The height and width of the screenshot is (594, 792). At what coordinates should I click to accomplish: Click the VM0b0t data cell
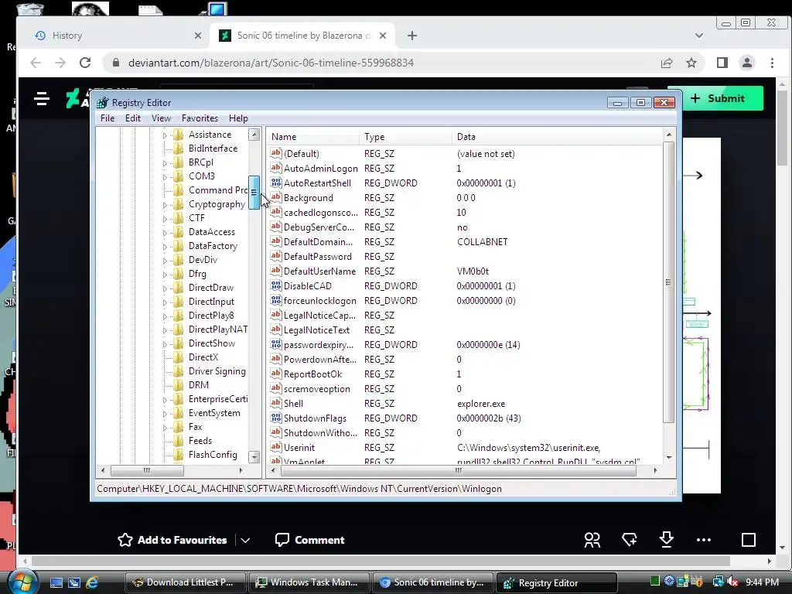tap(473, 271)
